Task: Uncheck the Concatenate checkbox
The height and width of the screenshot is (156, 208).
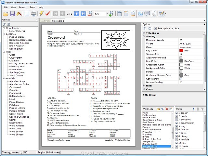Action: point(181,79)
